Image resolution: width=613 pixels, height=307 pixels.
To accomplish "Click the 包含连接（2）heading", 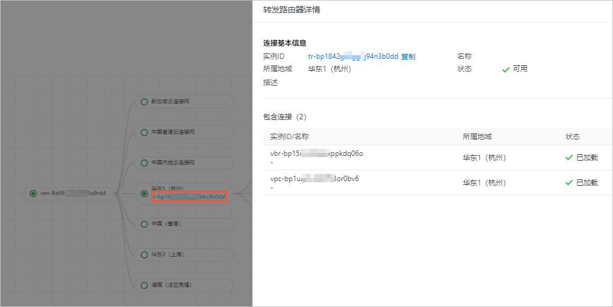I will tap(285, 116).
